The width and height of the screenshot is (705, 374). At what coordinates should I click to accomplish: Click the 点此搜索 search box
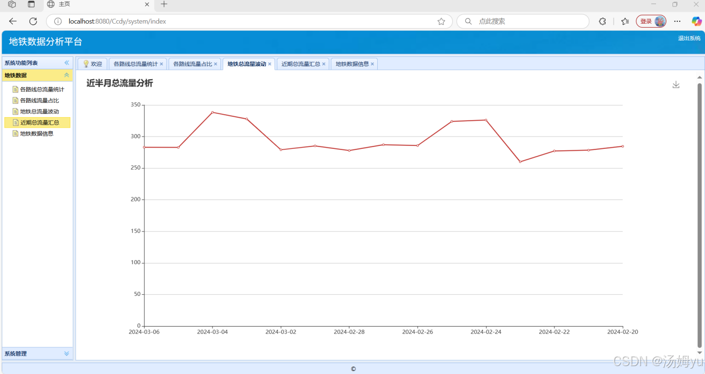(523, 21)
